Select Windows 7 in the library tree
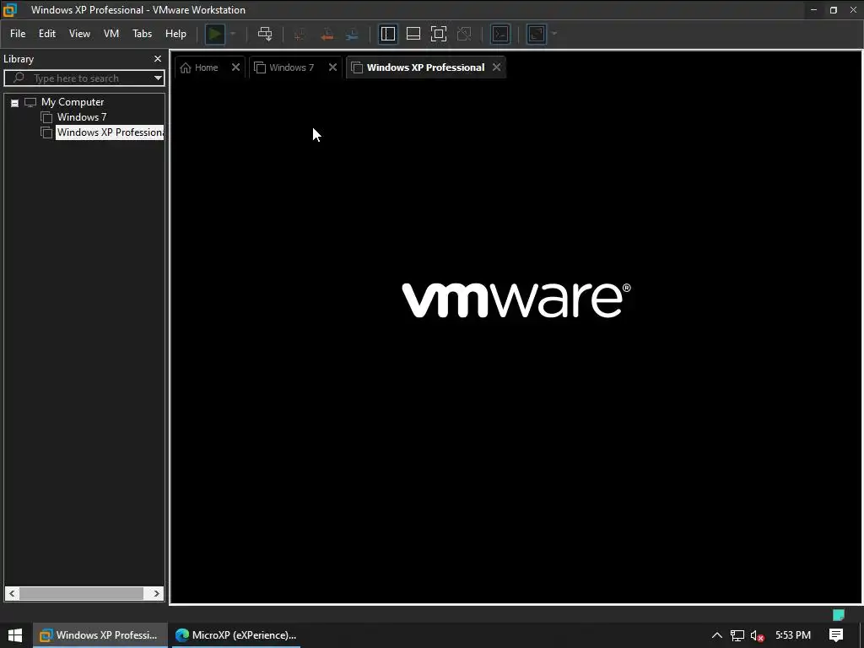The height and width of the screenshot is (648, 864). [82, 116]
